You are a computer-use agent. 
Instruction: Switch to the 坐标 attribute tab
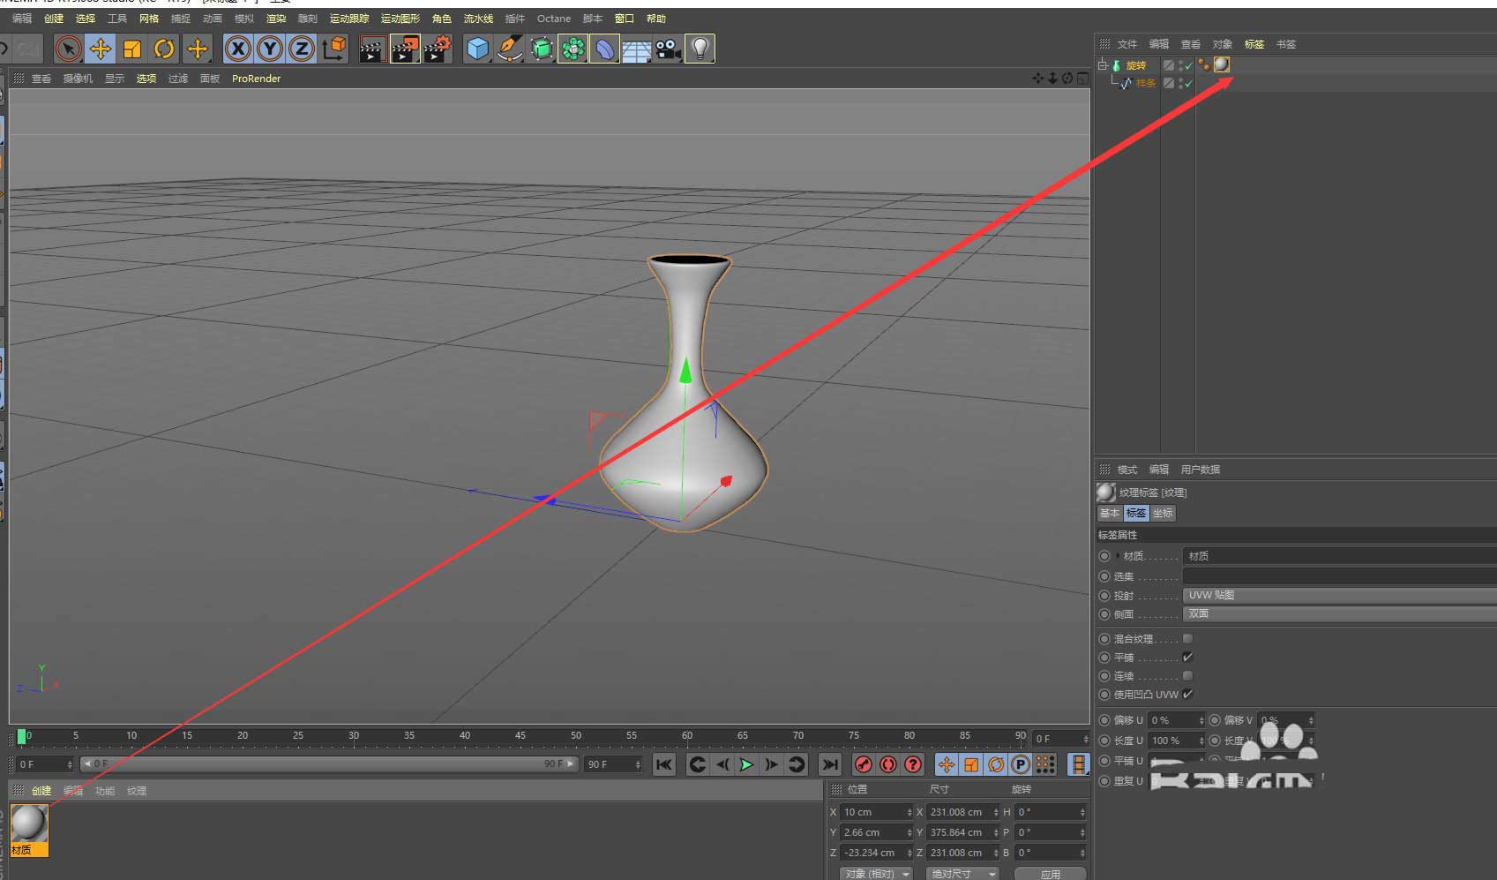(1163, 513)
